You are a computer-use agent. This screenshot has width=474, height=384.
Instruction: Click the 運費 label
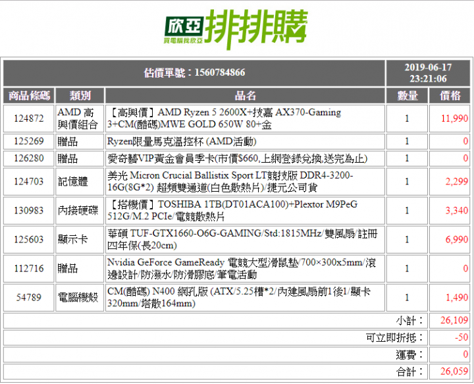tap(410, 354)
